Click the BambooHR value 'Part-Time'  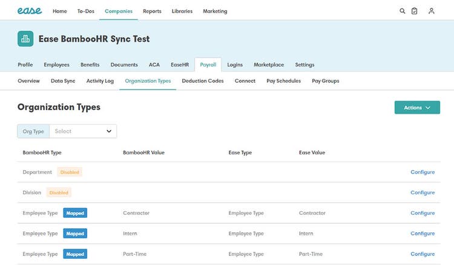click(134, 254)
